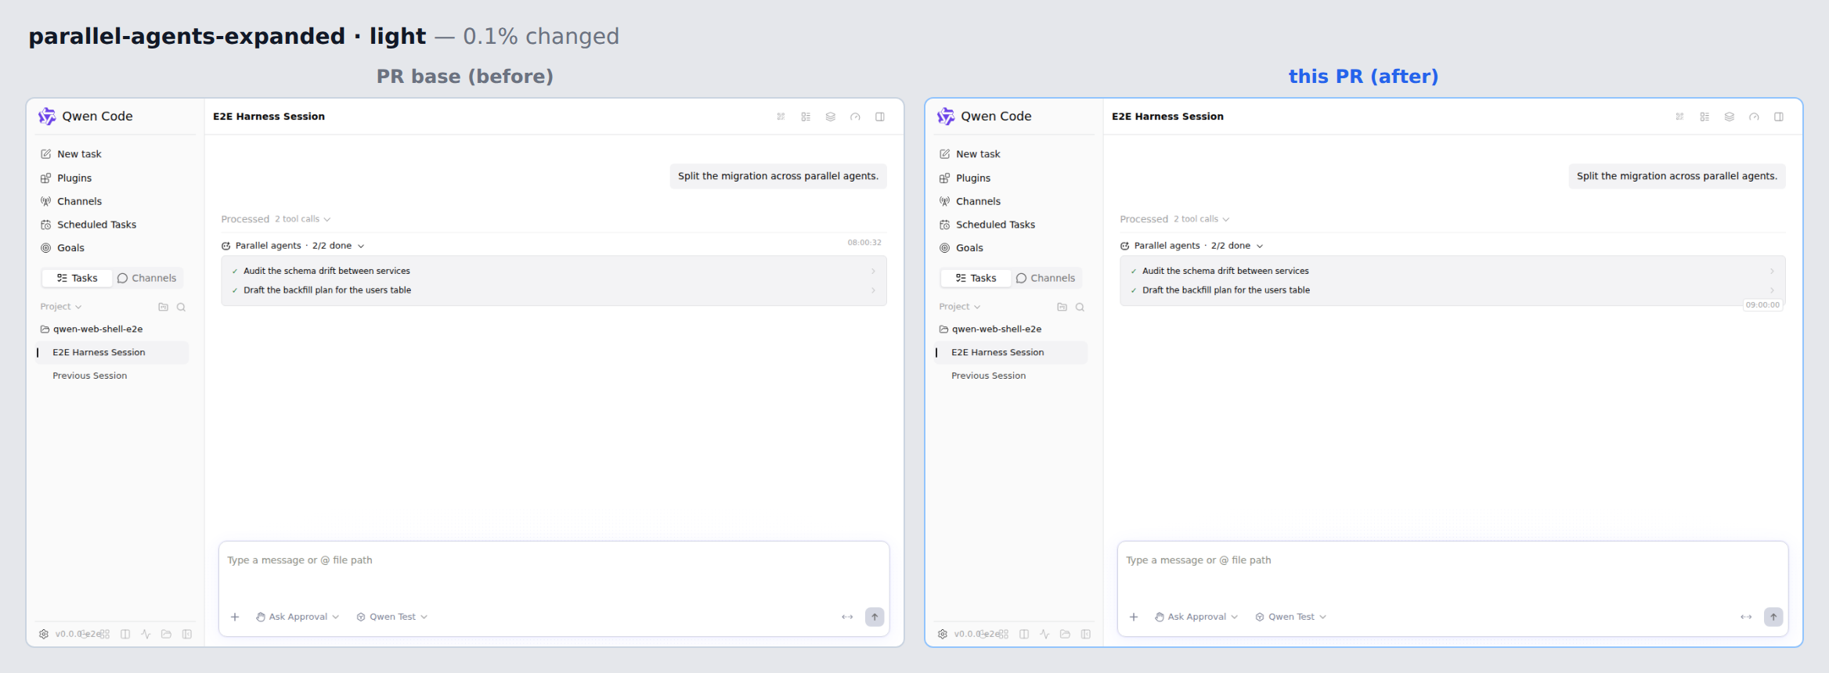Image resolution: width=1829 pixels, height=673 pixels.
Task: Collapse the sidebar using after window footer icon
Action: [x=1086, y=634]
